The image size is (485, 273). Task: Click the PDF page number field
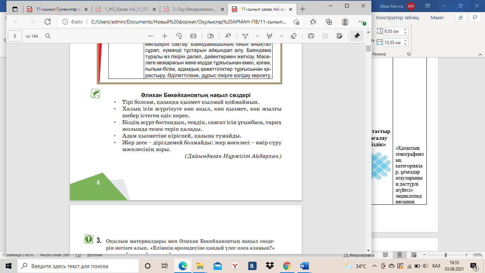pos(15,36)
